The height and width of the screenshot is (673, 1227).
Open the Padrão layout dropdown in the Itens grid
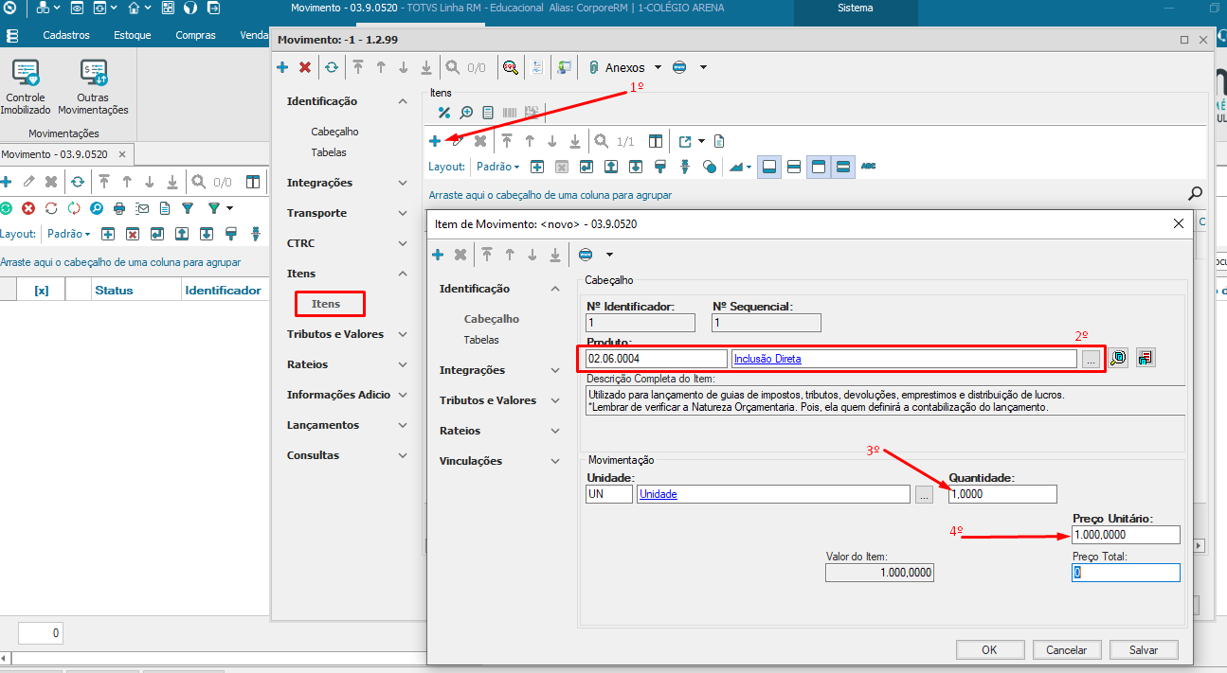(497, 167)
